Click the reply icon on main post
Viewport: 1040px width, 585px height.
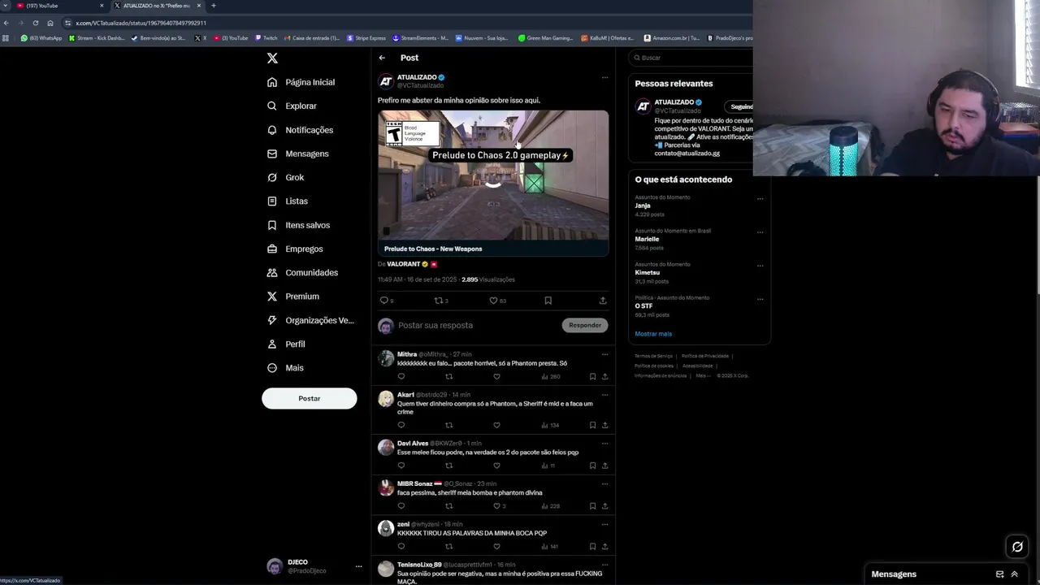tap(384, 301)
